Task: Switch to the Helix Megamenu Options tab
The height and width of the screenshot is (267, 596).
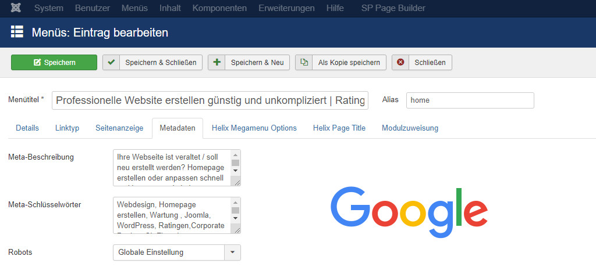Action: (x=254, y=128)
